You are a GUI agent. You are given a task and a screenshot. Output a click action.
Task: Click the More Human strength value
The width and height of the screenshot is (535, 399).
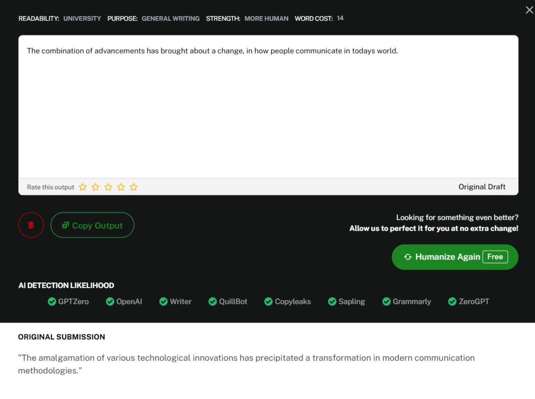266,18
